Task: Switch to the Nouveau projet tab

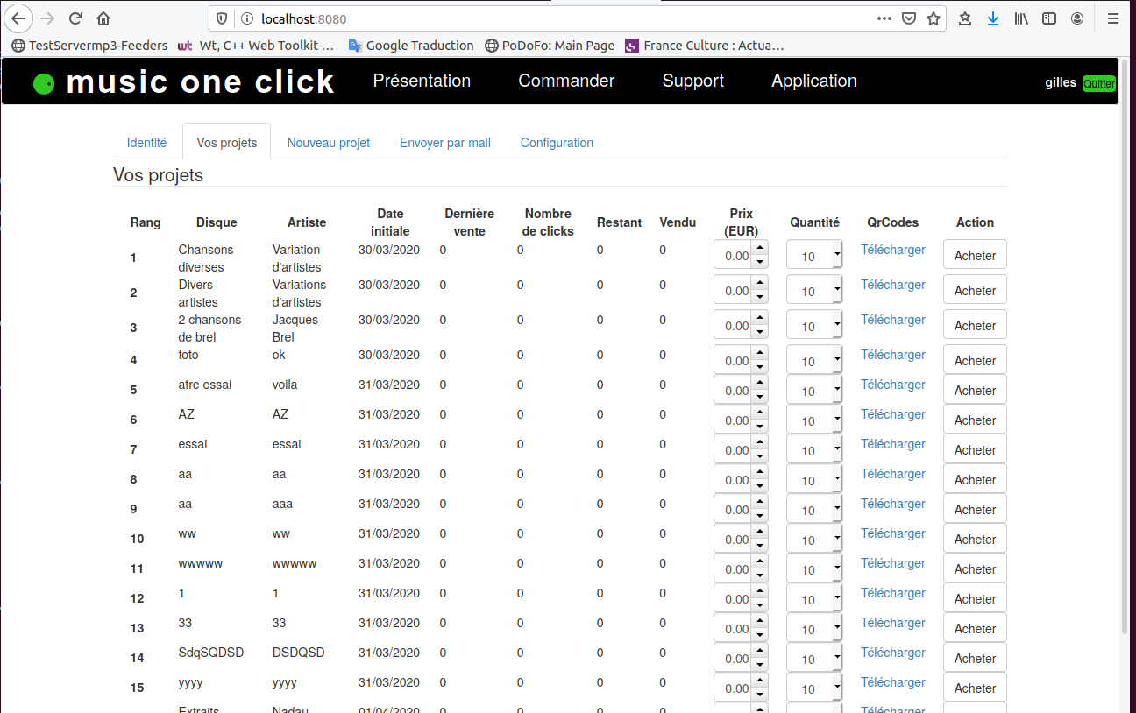Action: pyautogui.click(x=329, y=143)
